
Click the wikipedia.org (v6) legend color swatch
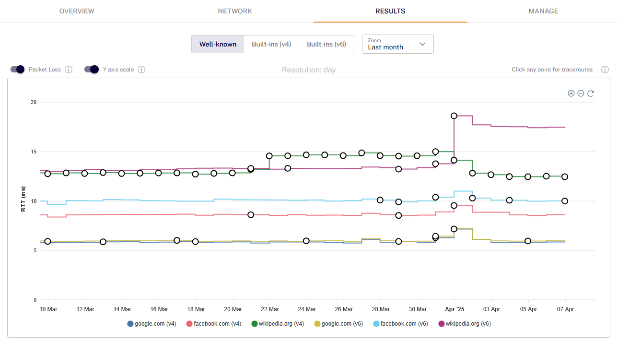(441, 324)
